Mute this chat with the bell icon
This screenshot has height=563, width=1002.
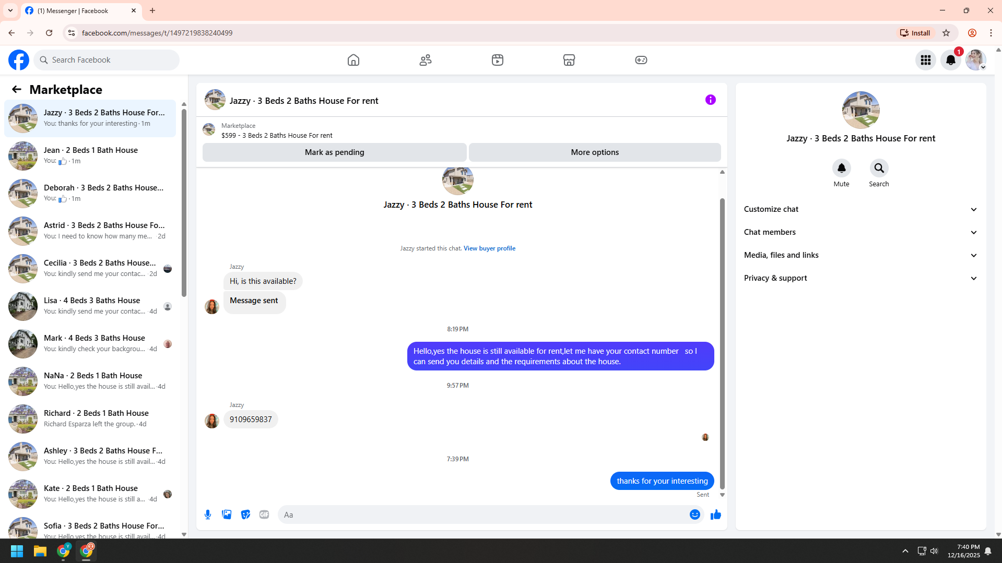842,169
